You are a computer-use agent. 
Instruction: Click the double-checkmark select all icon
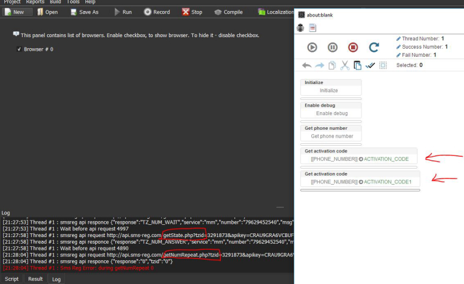pos(370,65)
